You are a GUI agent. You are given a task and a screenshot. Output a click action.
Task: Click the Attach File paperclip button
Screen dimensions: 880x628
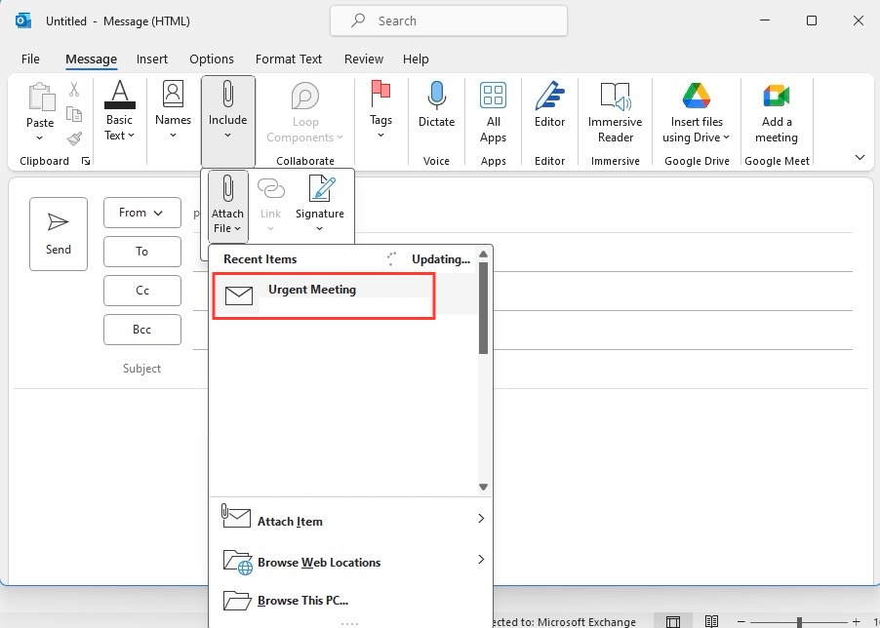[227, 205]
